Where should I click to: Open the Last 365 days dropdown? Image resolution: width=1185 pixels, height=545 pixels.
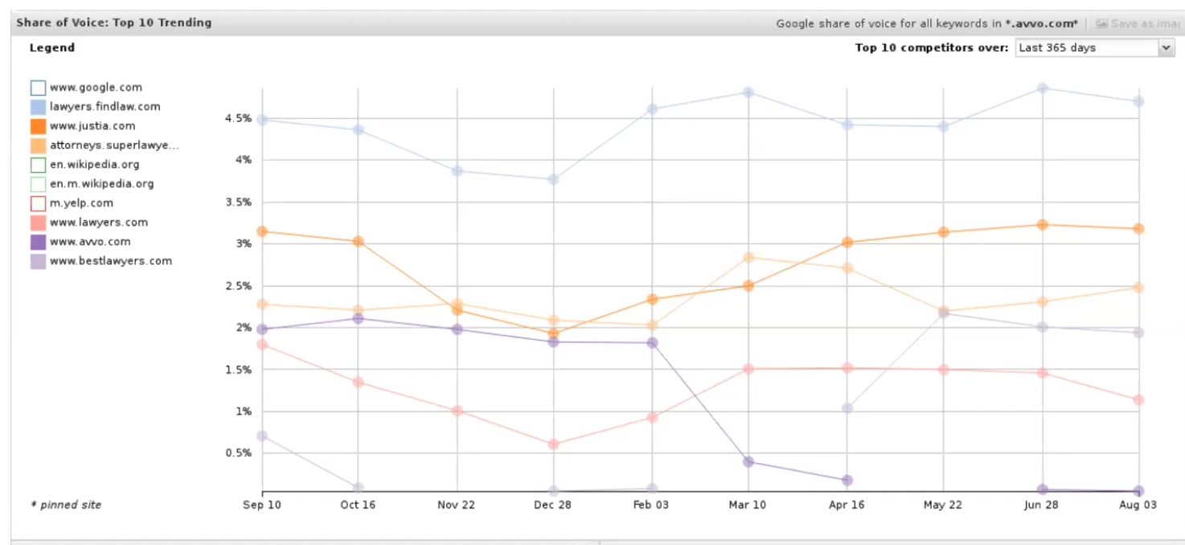tap(1166, 48)
